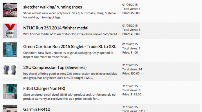Viewport: 202px width, 112px height.
Task: Click the singlet condition description text
Action: click(x=68, y=55)
